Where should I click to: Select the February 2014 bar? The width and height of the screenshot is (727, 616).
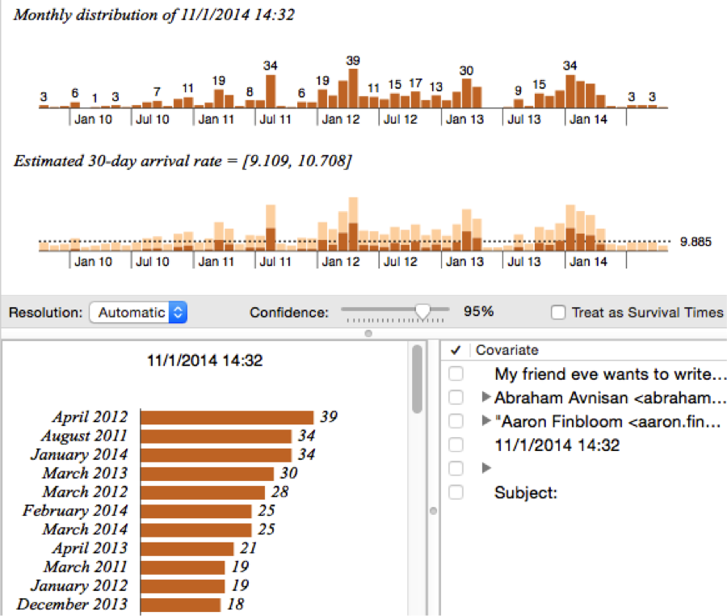[196, 511]
